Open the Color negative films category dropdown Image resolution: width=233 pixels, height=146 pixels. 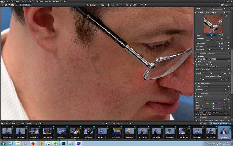click(x=213, y=67)
